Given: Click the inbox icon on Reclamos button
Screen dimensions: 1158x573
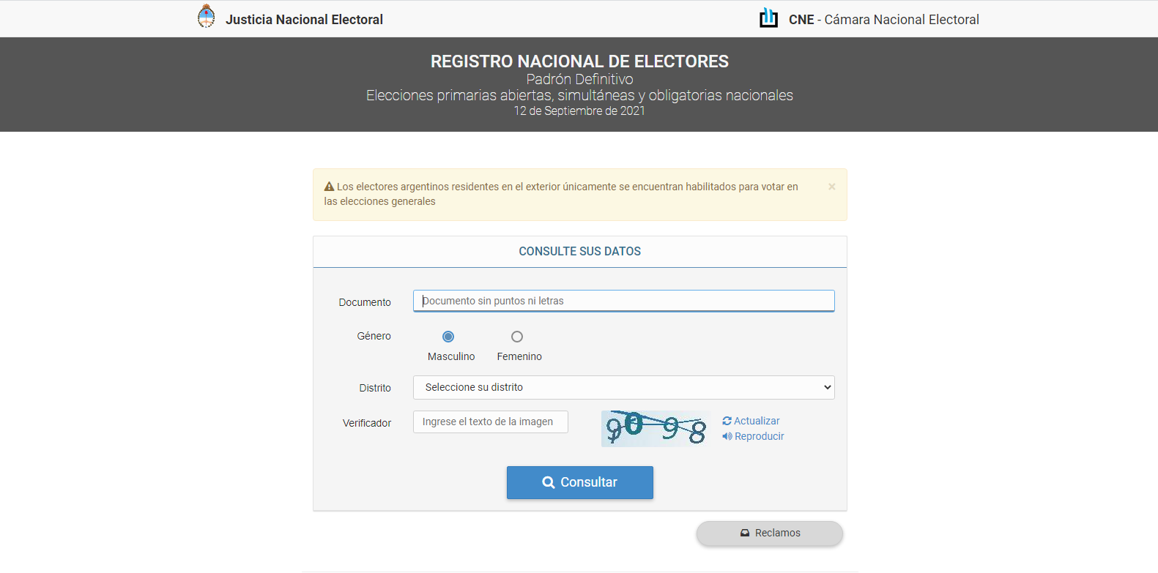Looking at the screenshot, I should 745,533.
